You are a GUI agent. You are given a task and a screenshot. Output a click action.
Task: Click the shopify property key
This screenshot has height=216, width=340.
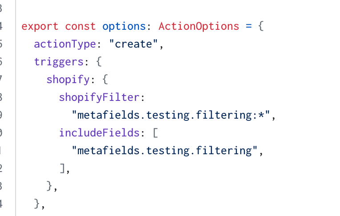(68, 80)
